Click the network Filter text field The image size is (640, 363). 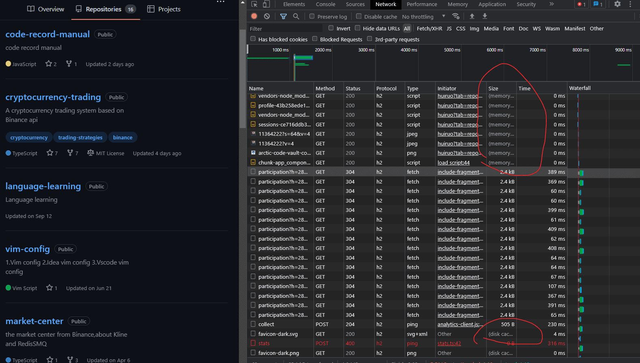pos(285,29)
